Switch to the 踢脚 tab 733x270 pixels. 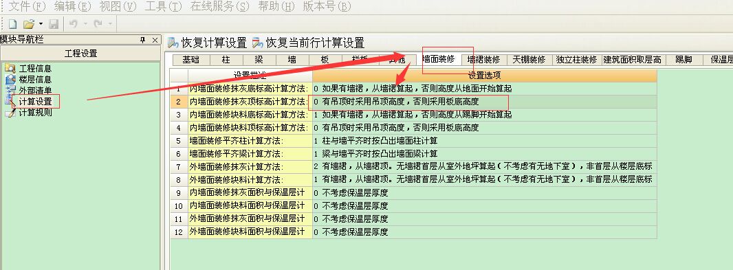683,60
